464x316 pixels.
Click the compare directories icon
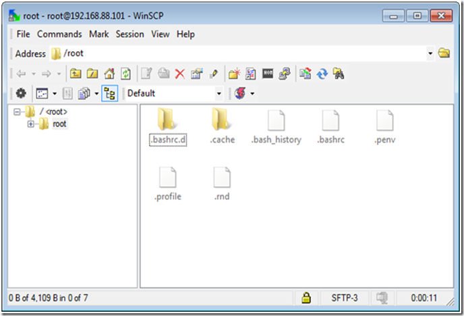tap(305, 74)
